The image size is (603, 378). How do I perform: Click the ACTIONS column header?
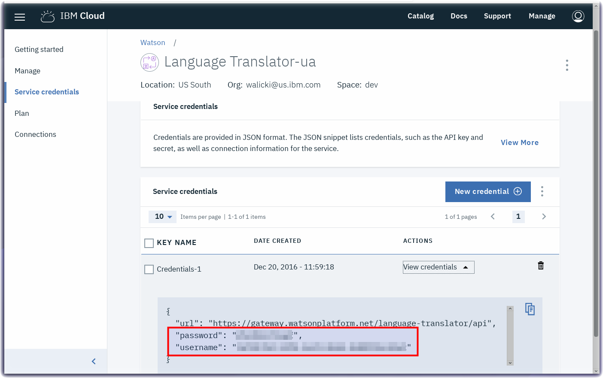[418, 241]
